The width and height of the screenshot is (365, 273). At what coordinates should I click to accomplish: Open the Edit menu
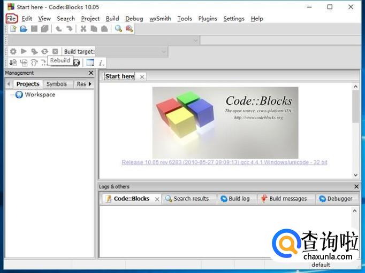27,19
